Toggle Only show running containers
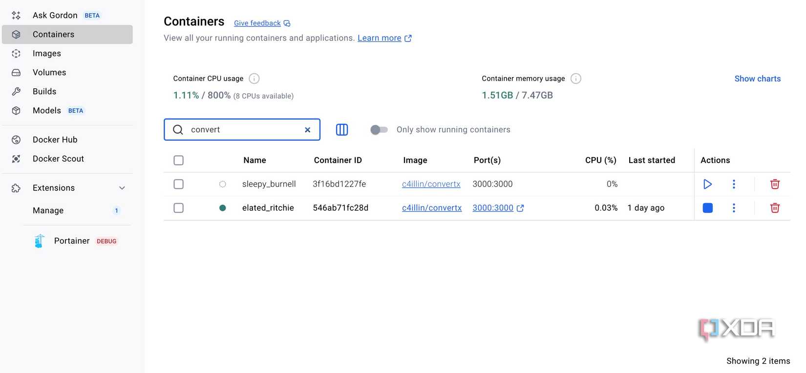Viewport: 806px width, 373px height. pyautogui.click(x=379, y=129)
